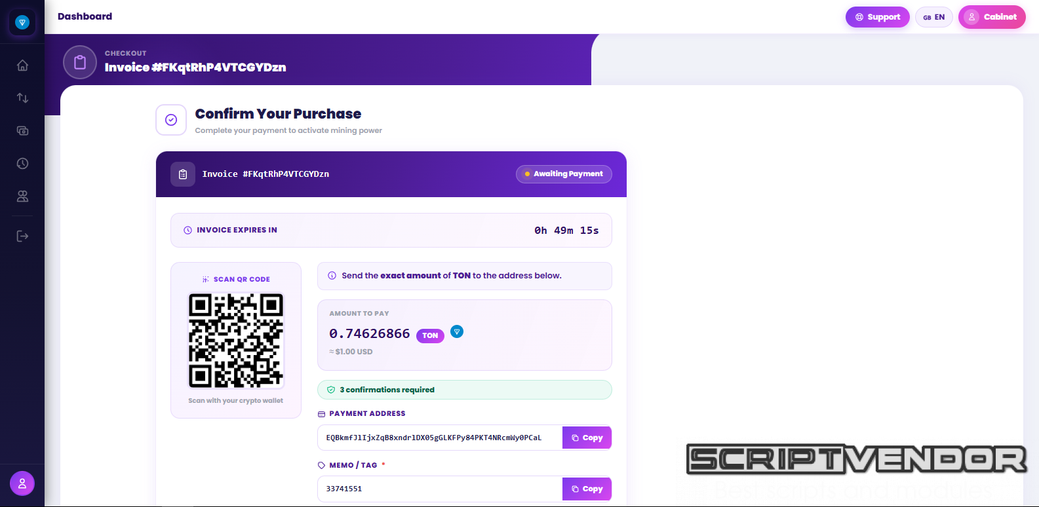This screenshot has height=507, width=1039.
Task: Copy the payment address
Action: (x=587, y=438)
